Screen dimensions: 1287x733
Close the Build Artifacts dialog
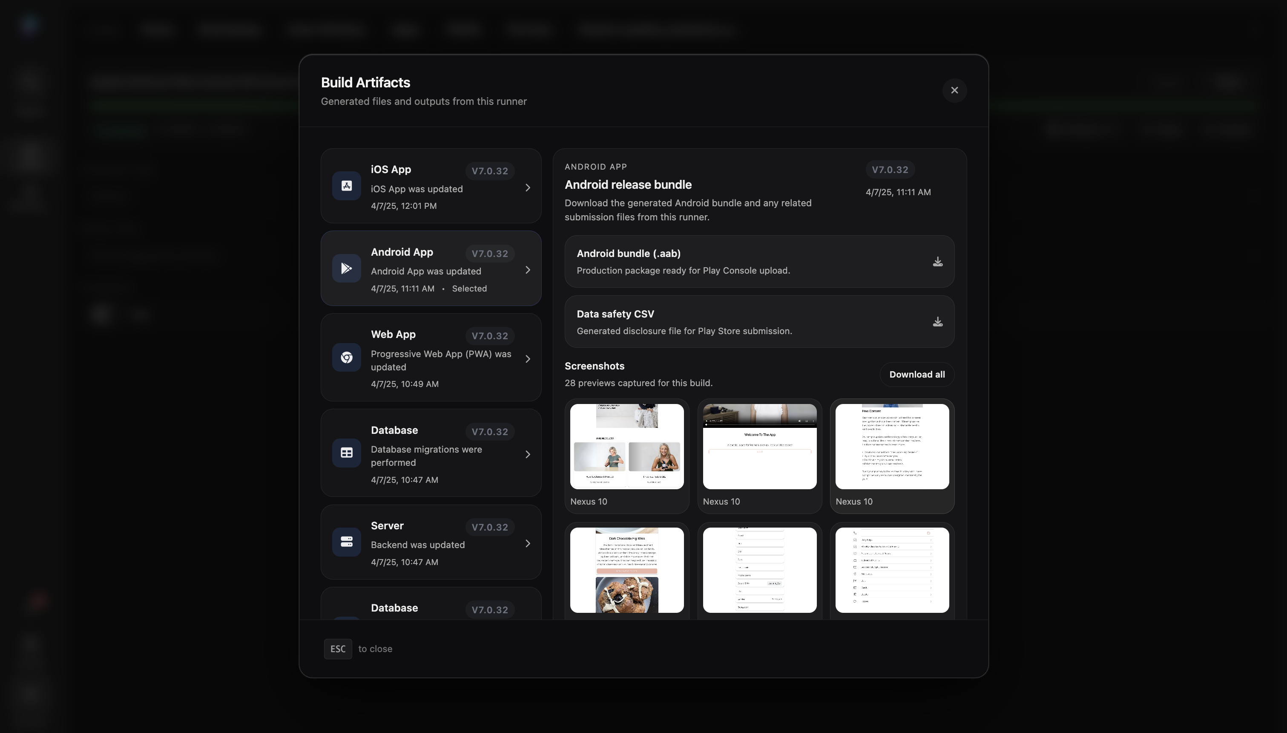click(954, 91)
